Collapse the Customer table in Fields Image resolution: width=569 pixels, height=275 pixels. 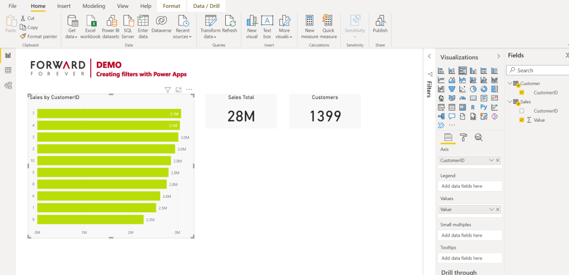click(x=510, y=84)
